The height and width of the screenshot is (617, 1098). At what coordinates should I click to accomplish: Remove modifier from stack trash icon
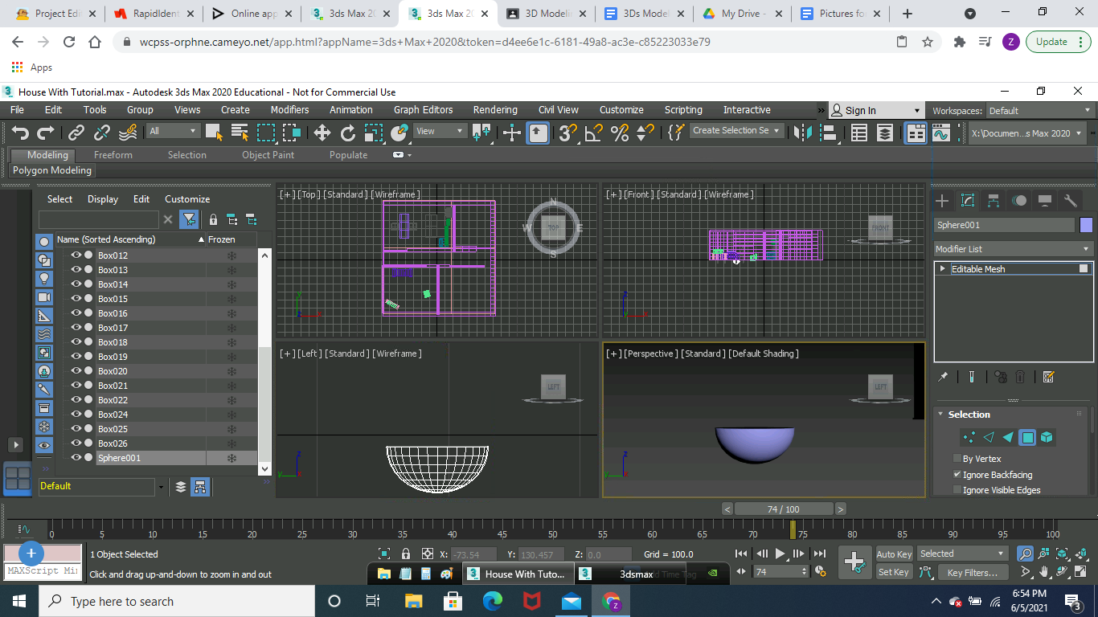[1020, 376]
